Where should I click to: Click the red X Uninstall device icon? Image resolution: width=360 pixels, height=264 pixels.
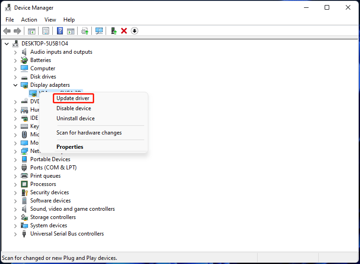124,31
